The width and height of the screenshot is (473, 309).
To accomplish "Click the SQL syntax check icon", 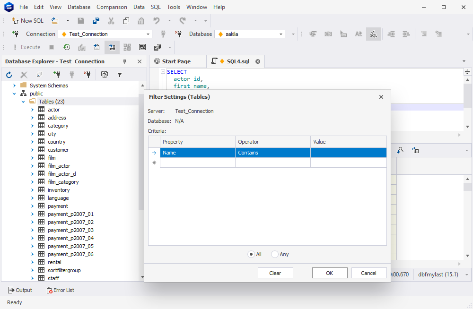I will pyautogui.click(x=374, y=34).
